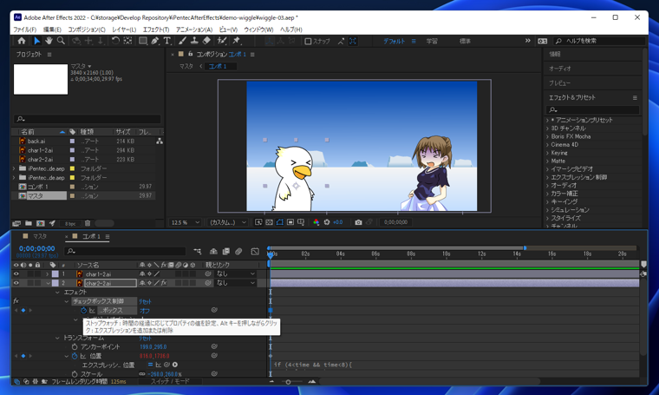Click リセット for トランスフォーム
Image resolution: width=659 pixels, height=395 pixels.
tap(145, 339)
